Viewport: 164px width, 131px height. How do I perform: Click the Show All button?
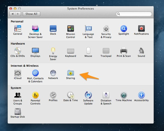pyautogui.click(x=31, y=14)
